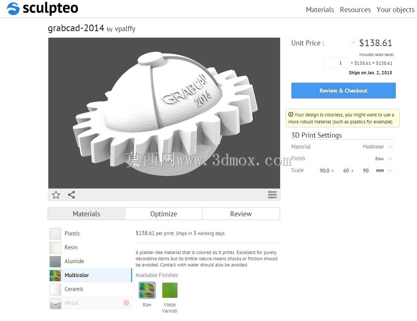Image resolution: width=417 pixels, height=321 pixels.
Task: Click the info icon in colorless notice
Action: pyautogui.click(x=291, y=115)
